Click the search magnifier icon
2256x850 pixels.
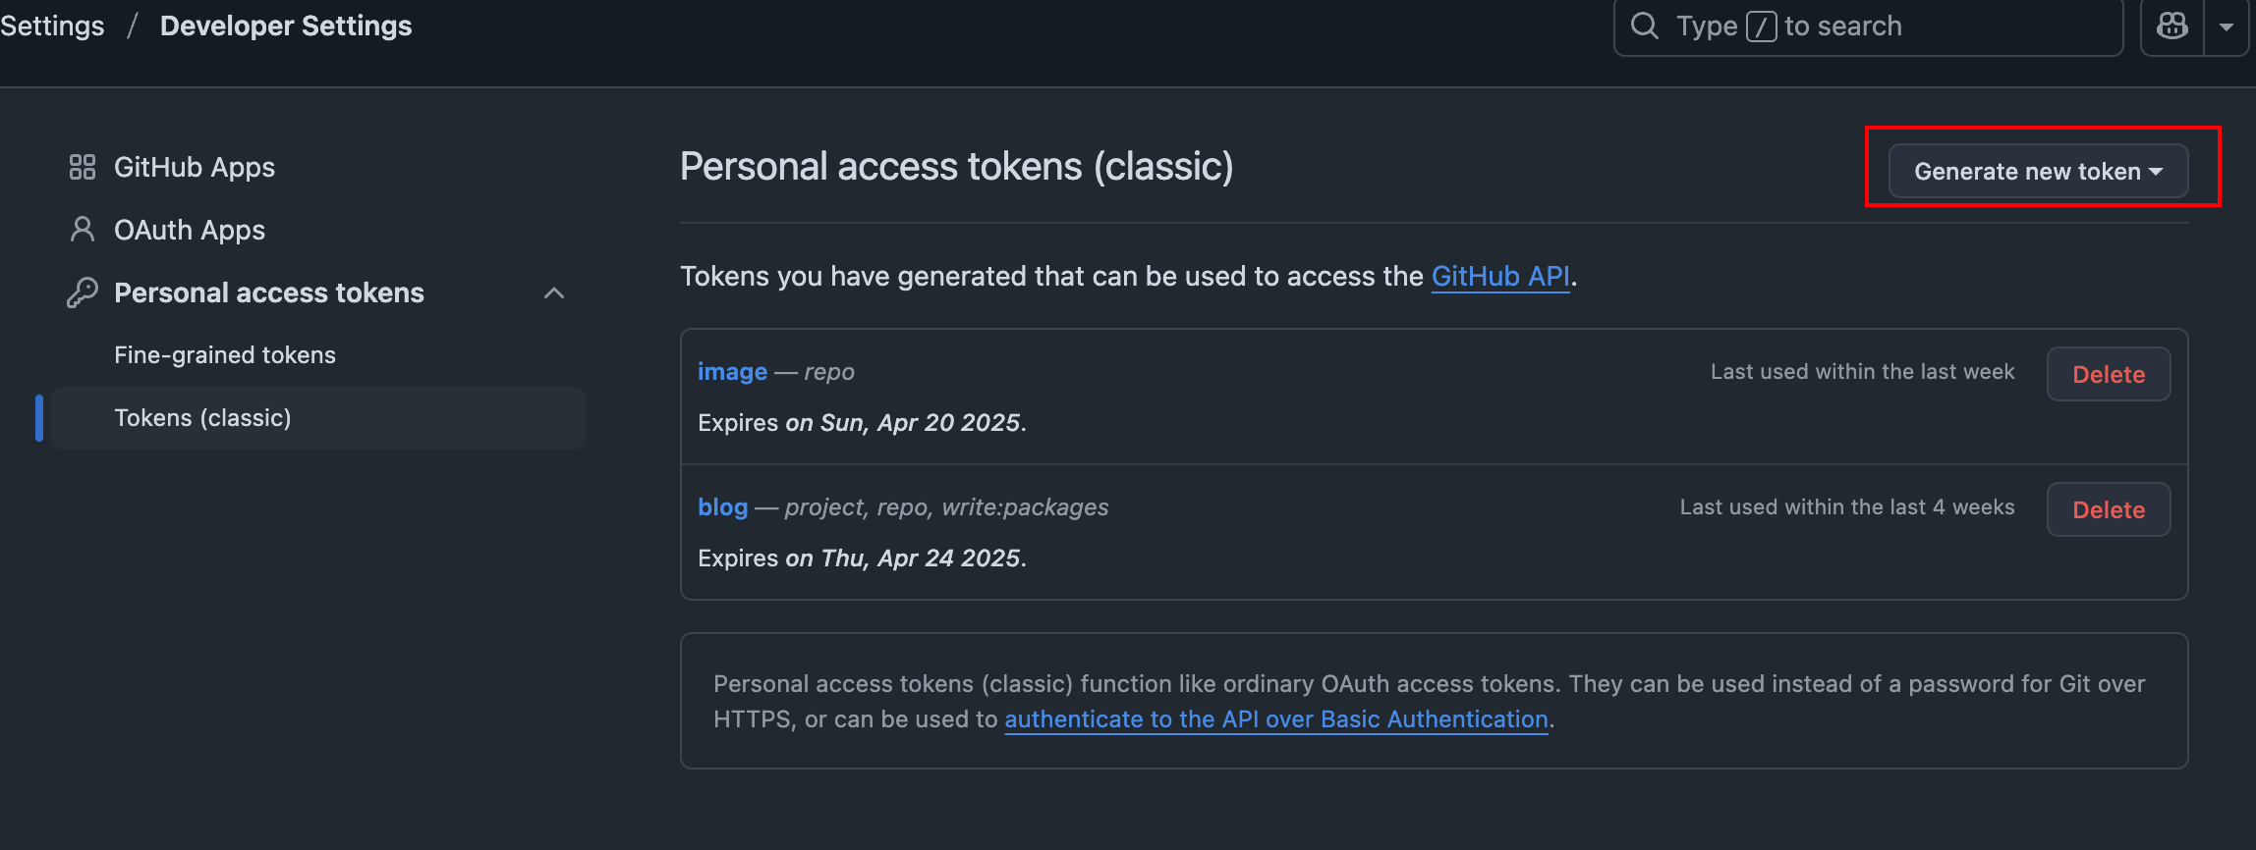1645,26
